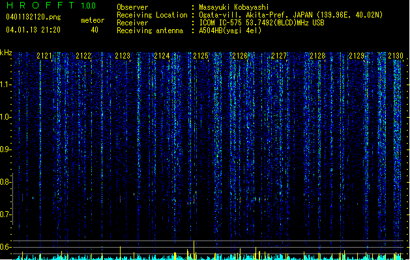The image size is (410, 260).
Task: Click the 1.1 kHz axis label
Action: click(5, 84)
